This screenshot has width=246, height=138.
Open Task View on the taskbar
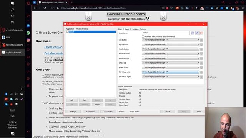(x=12, y=22)
